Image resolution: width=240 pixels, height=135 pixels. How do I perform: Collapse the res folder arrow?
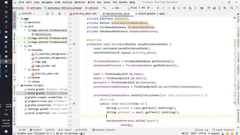coord(21,46)
